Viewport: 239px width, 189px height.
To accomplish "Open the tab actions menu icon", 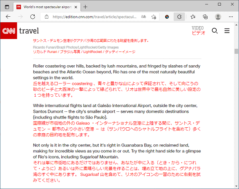I will coord(7,7).
